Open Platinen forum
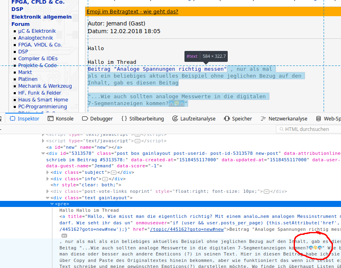Viewport: 341px width, 268px height. 28,79
